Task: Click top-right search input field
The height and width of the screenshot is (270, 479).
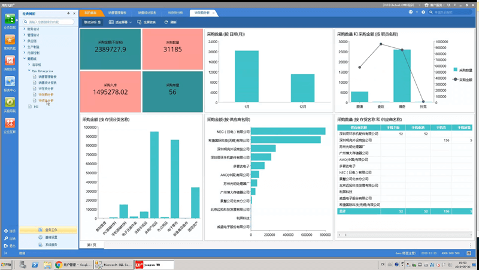Action: point(451,12)
